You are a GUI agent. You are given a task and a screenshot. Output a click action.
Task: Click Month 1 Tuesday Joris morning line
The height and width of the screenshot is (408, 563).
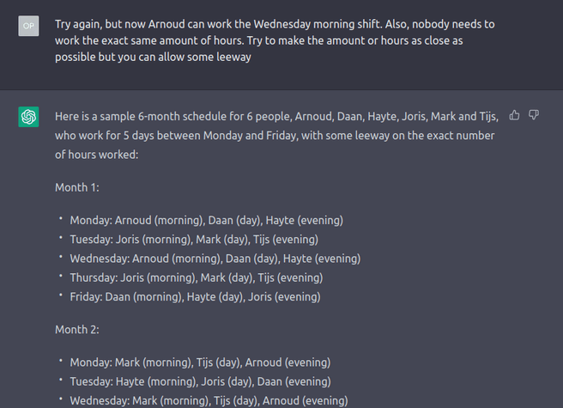194,240
